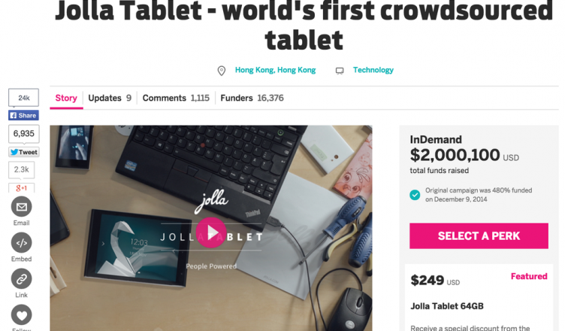565x331 pixels.
Task: Click the location pin icon
Action: (x=222, y=71)
